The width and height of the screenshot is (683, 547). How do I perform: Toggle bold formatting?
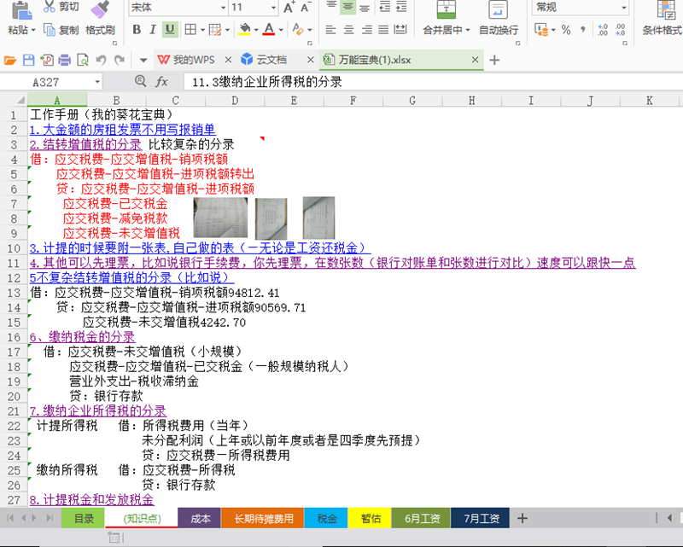click(137, 30)
